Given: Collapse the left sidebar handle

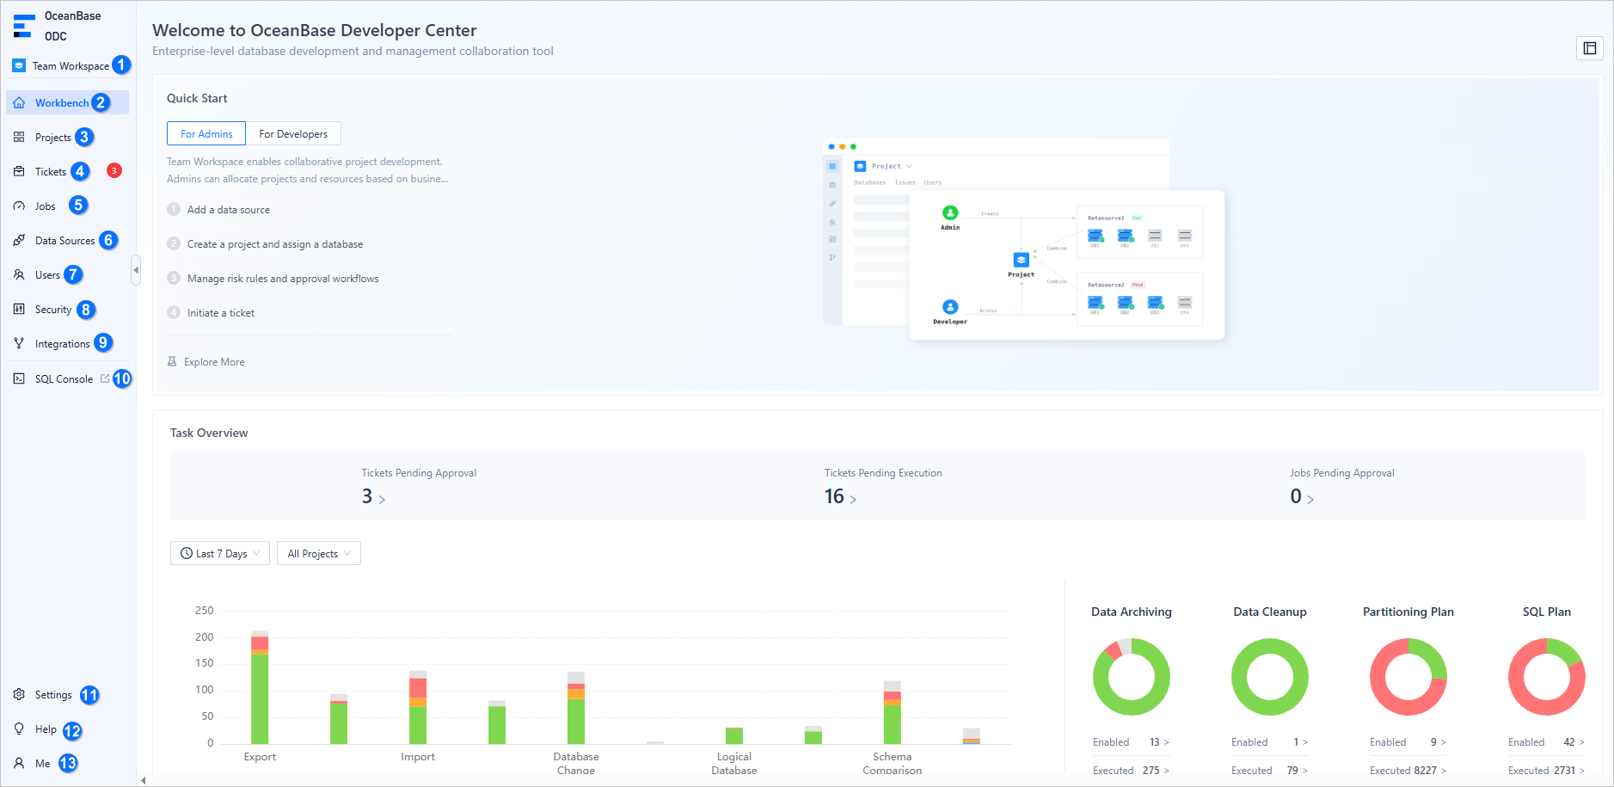Looking at the screenshot, I should click(136, 270).
